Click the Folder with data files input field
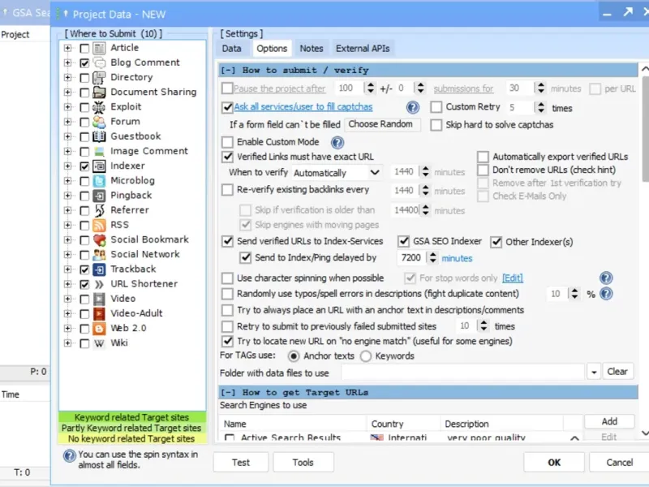Screen dimensions: 649x487 click(x=462, y=372)
